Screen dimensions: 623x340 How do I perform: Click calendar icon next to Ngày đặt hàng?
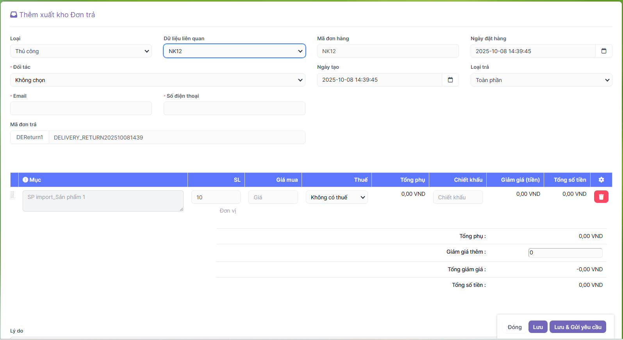[x=603, y=51]
